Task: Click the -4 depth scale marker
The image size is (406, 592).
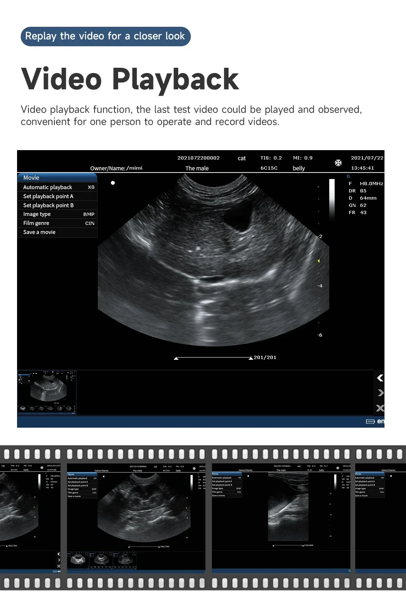Action: point(320,286)
